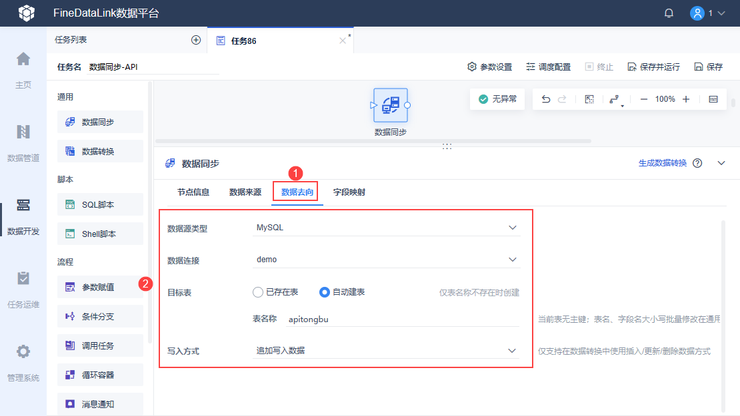Viewport: 740px width, 416px height.
Task: Zoom in with plus icon
Action: tap(686, 99)
